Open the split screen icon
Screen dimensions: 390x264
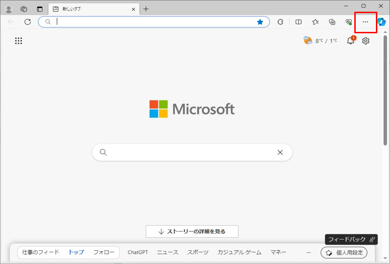(x=298, y=22)
